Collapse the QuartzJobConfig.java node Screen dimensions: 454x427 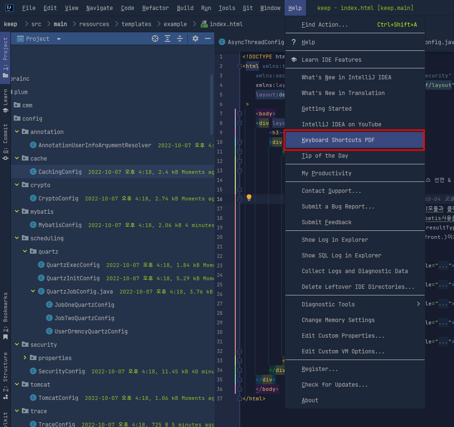[33, 291]
